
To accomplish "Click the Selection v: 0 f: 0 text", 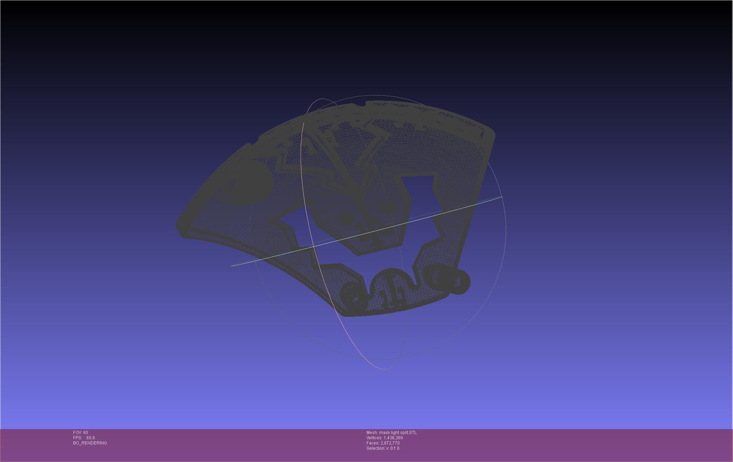I will point(383,448).
